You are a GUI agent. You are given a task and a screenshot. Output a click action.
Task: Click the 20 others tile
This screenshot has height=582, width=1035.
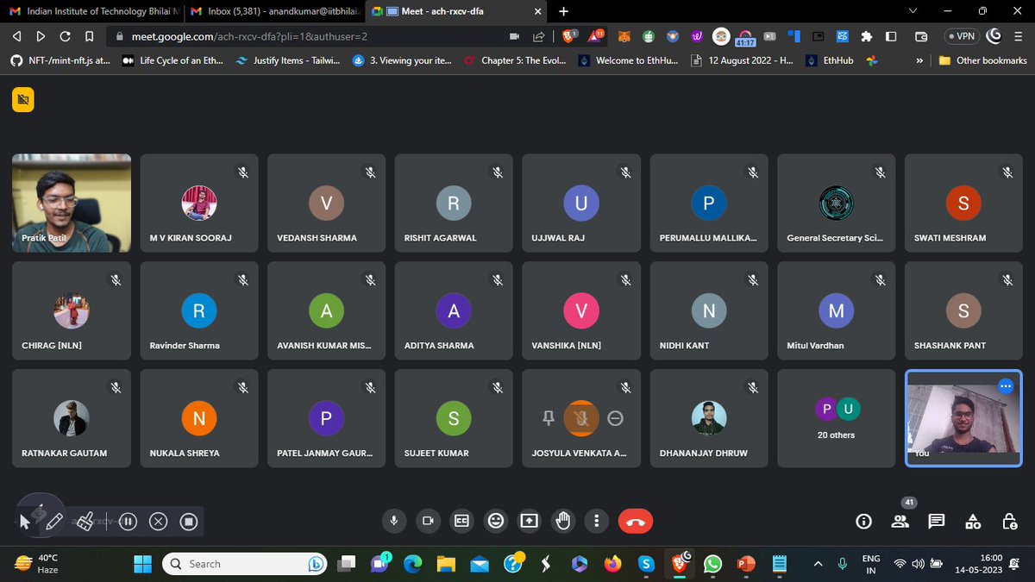coord(836,419)
